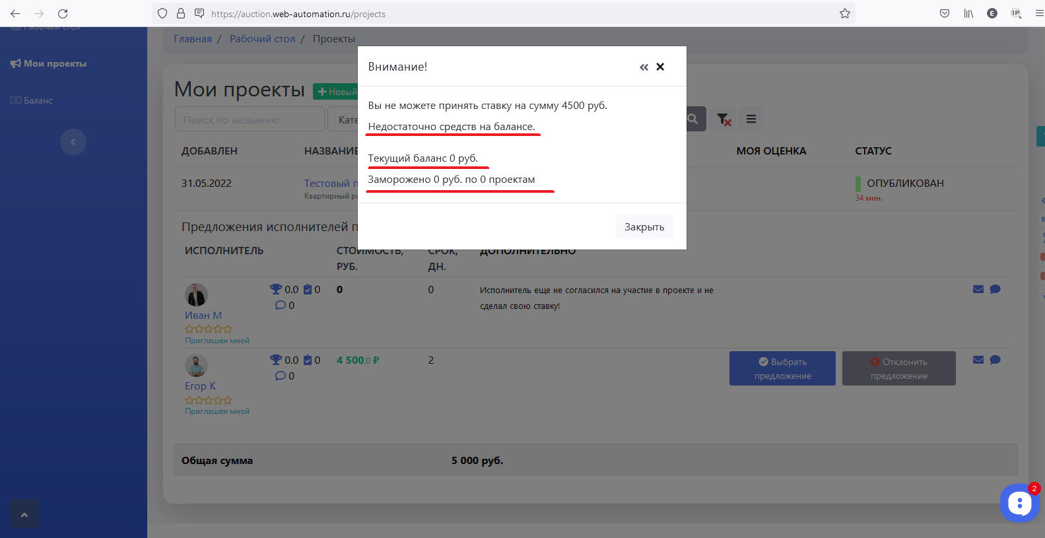Open the support chat widget
1045x538 pixels.
[1019, 503]
